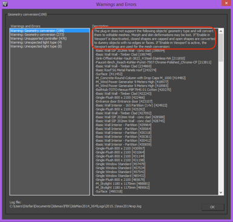Select the Unexpected light type (4) warning
The image size is (233, 222).
coord(36,42)
